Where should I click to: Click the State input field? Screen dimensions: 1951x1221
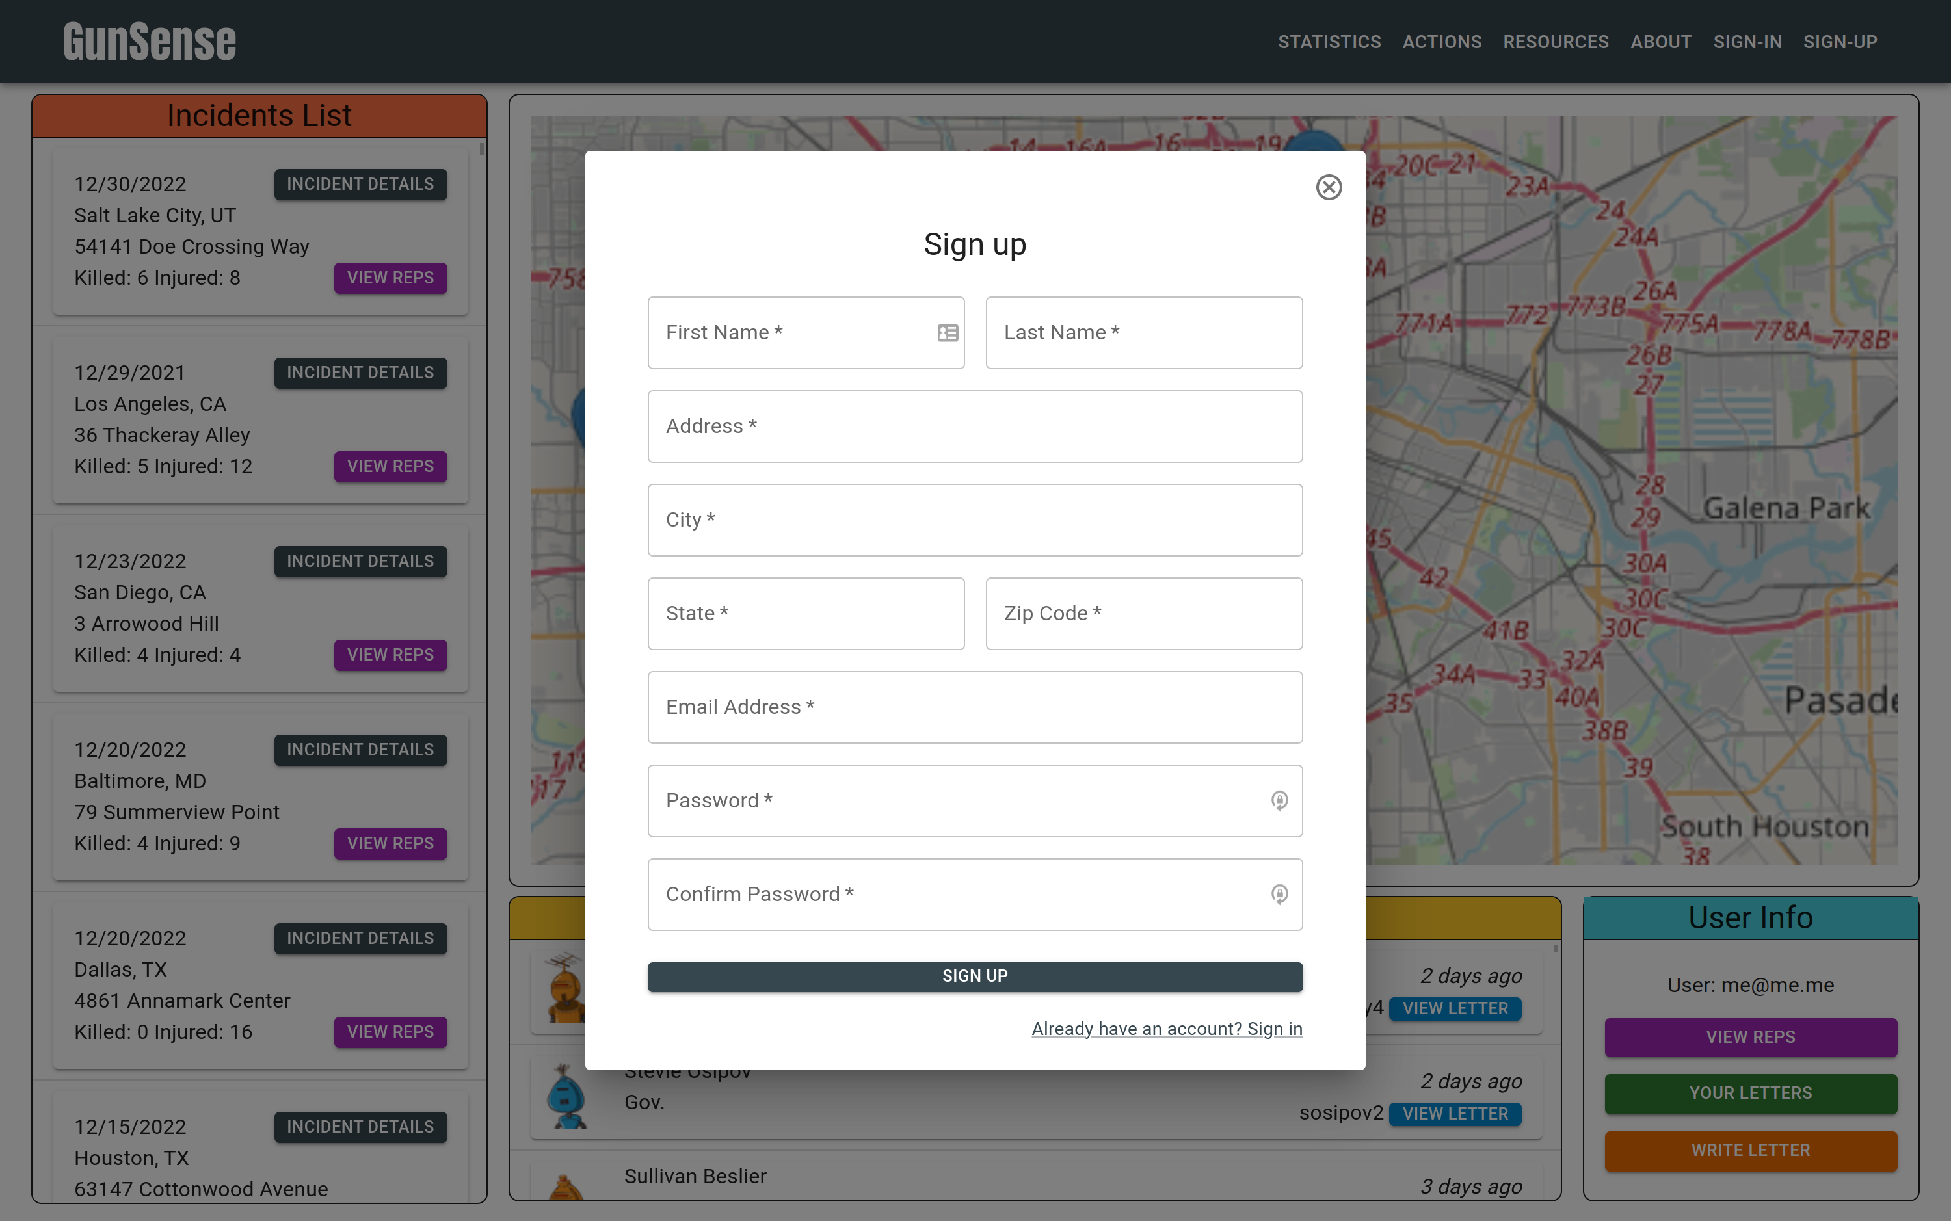coord(805,614)
